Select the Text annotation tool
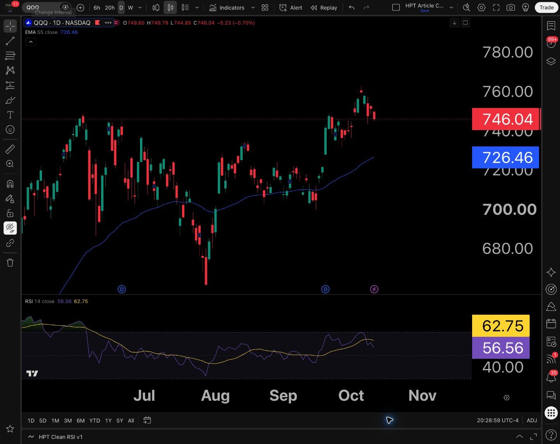 pos(10,115)
